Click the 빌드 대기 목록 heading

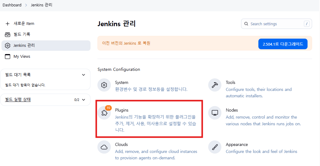coord(18,75)
